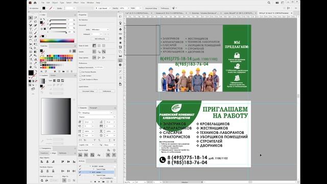Click Horizontal Align Left in Align panel
Image resolution: width=327 pixels, height=184 pixels.
point(42,162)
